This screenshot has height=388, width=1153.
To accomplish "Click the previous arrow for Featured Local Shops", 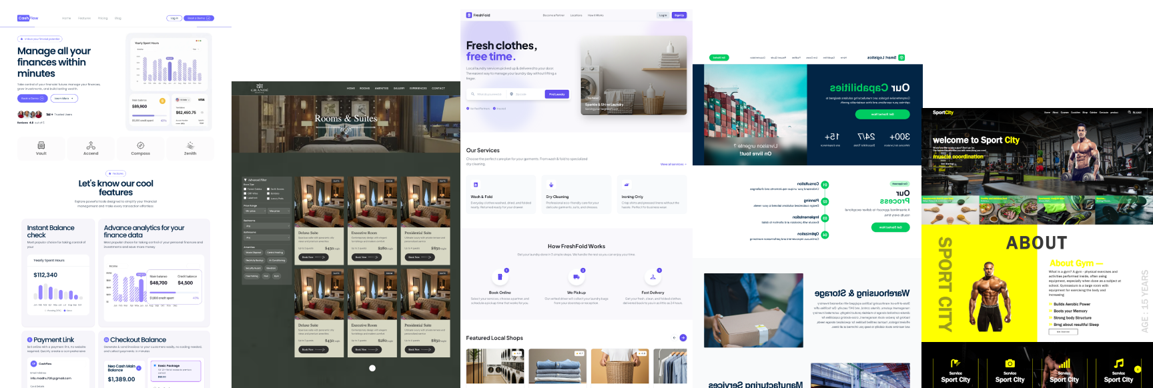I will [x=675, y=338].
